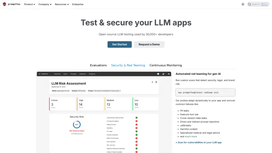Click the small promptfoo logo in dashboard header
This screenshot has height=153, width=272.
pyautogui.click(x=39, y=74)
